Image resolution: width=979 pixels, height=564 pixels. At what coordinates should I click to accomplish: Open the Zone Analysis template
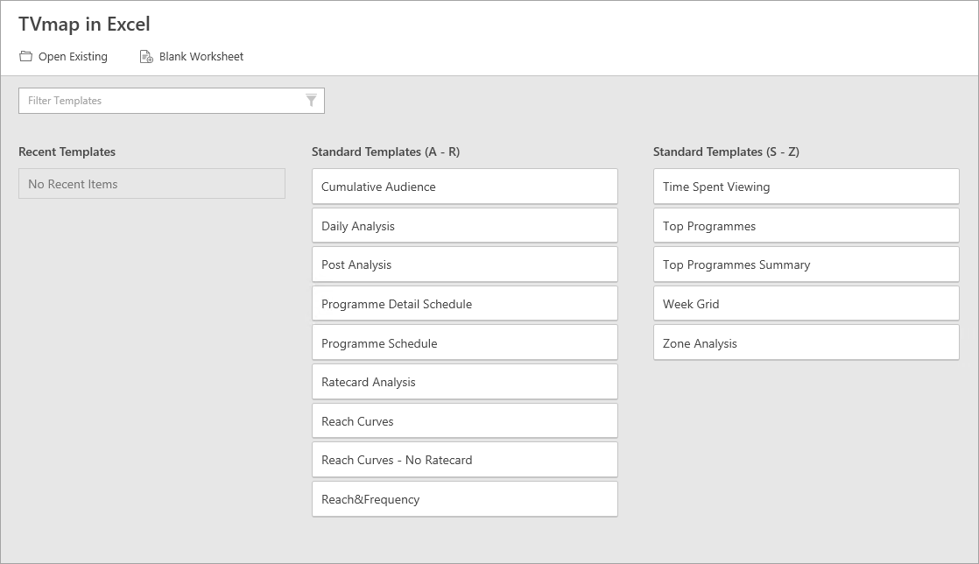coord(806,342)
